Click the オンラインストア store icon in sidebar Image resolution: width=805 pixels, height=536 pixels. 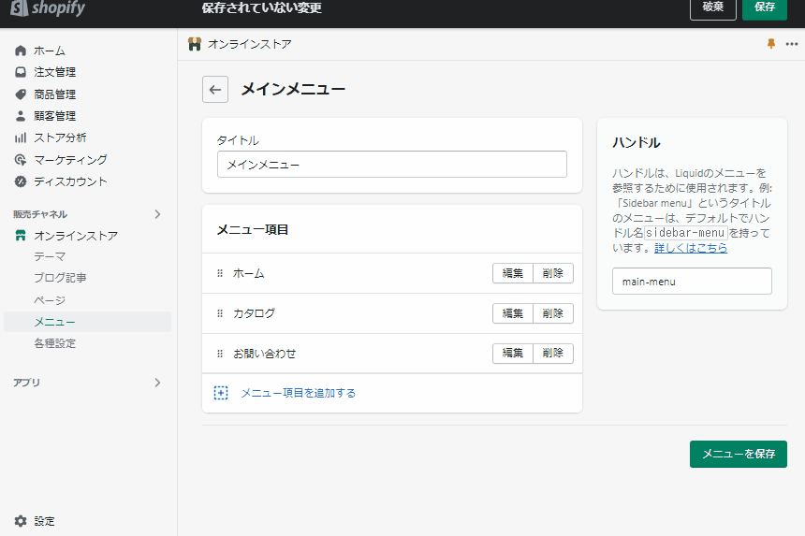click(21, 236)
